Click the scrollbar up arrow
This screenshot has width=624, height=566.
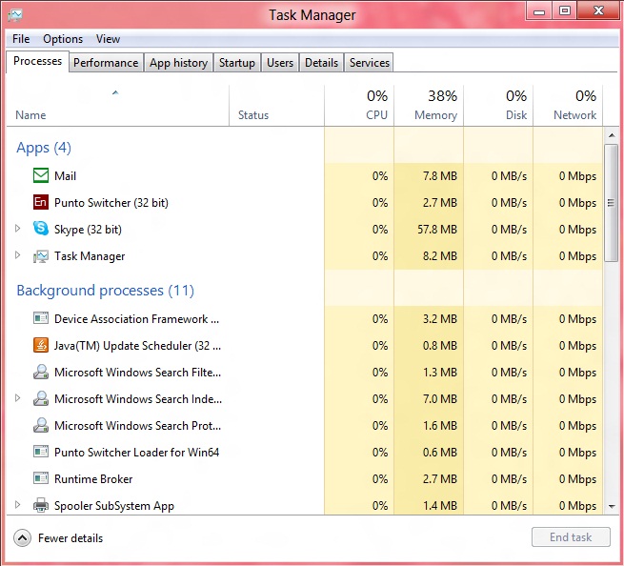(x=612, y=135)
